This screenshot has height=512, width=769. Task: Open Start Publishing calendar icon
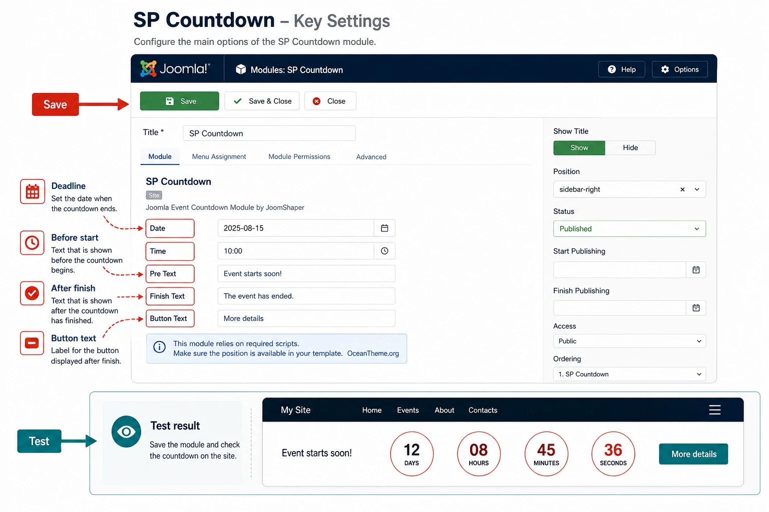tap(696, 270)
